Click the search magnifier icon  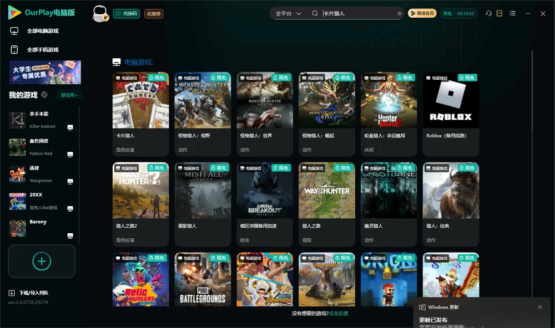click(315, 13)
